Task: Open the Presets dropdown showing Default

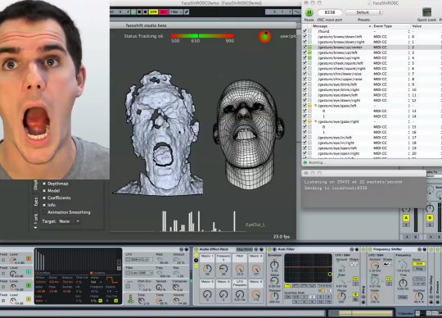Action: 364,12
